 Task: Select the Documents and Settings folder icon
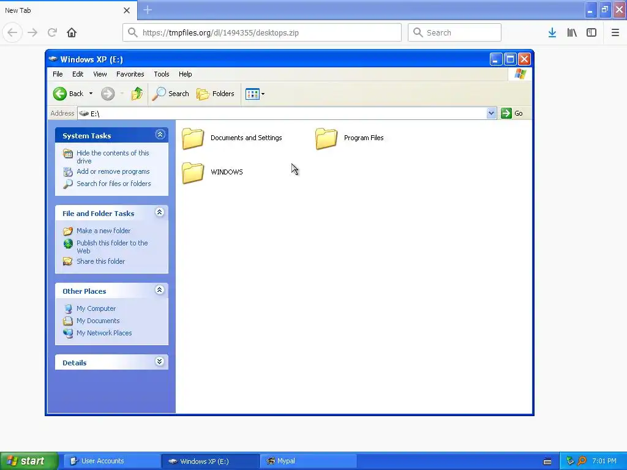193,138
